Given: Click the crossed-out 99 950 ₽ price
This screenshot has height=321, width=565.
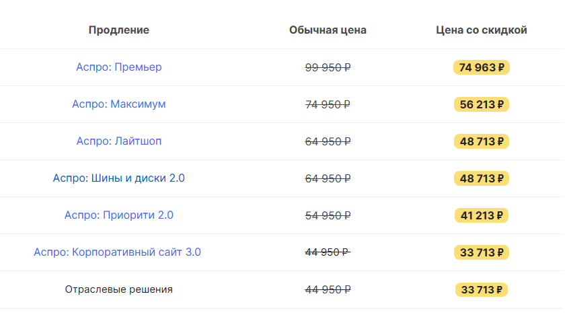Looking at the screenshot, I should [x=328, y=67].
